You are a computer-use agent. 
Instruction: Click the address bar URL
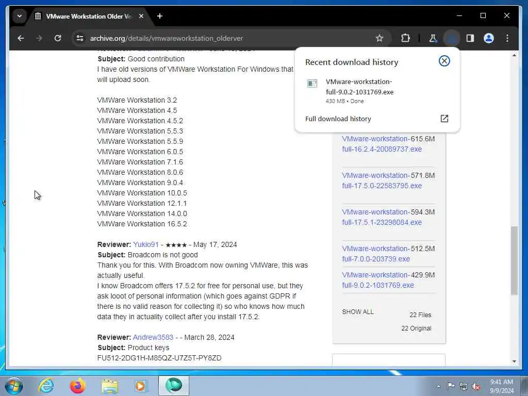tap(167, 38)
